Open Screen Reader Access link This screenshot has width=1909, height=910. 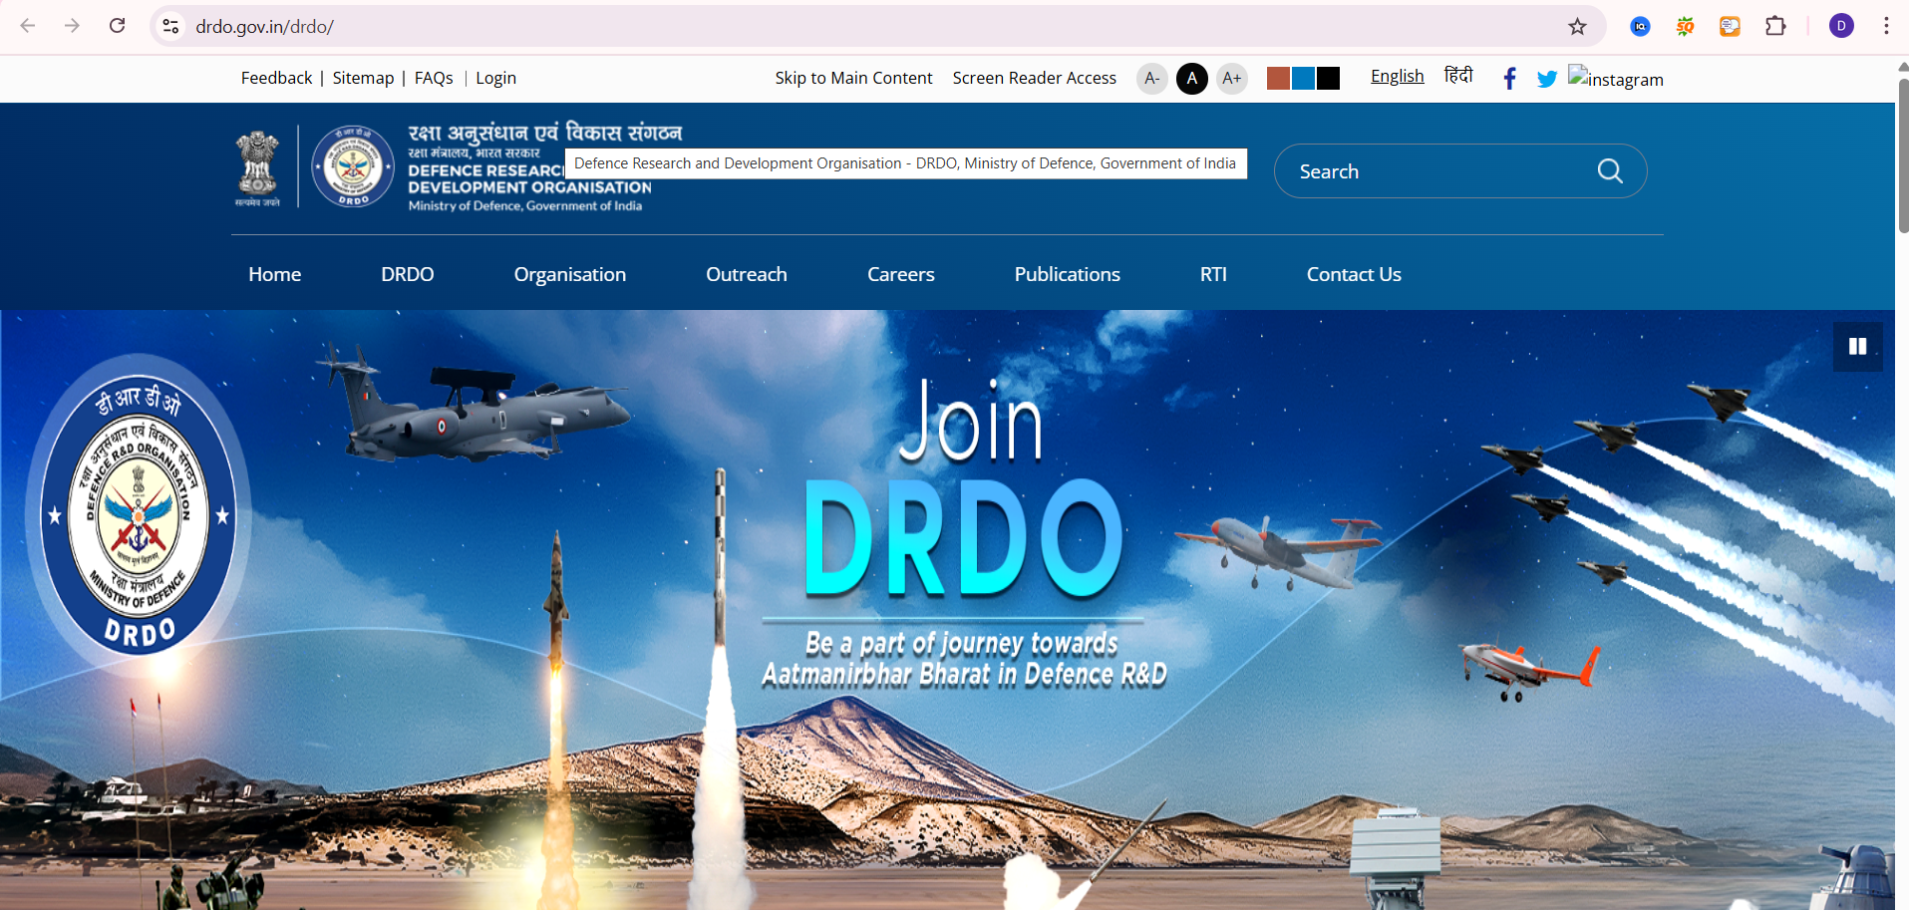point(1034,78)
